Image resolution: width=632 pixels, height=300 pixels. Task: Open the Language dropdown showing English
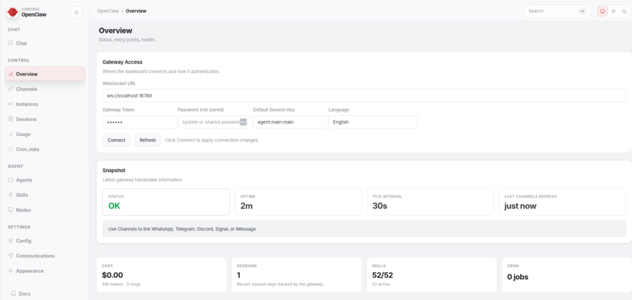(x=372, y=122)
